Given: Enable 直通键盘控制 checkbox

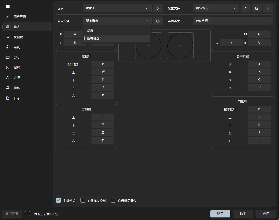Looking at the screenshot, I should [x=83, y=200].
